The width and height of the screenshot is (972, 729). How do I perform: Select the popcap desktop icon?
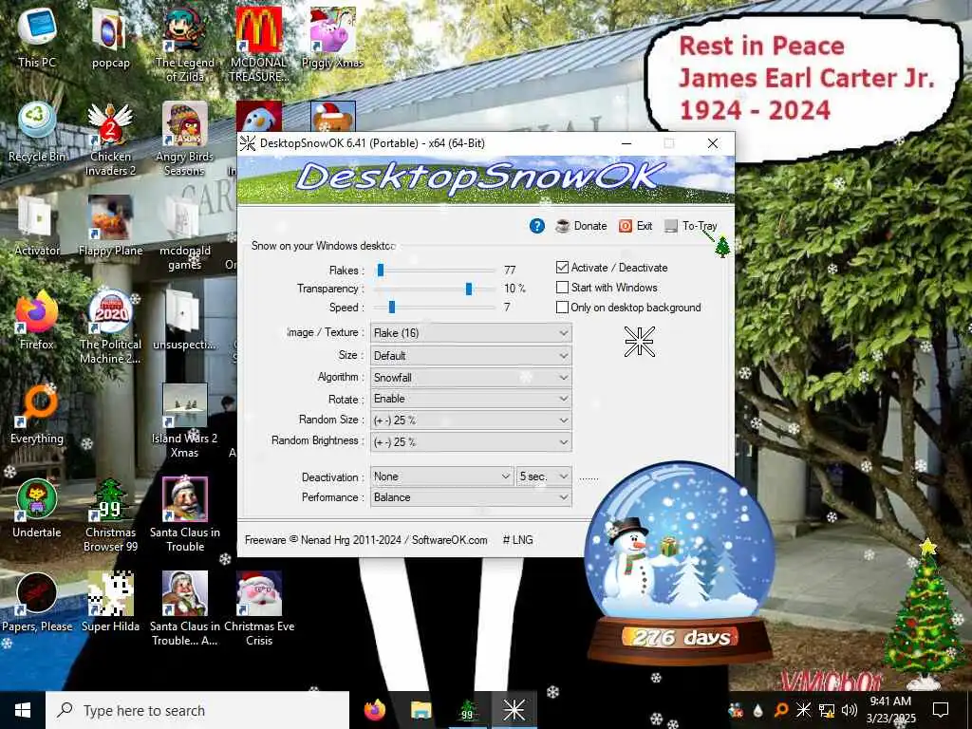pos(110,36)
